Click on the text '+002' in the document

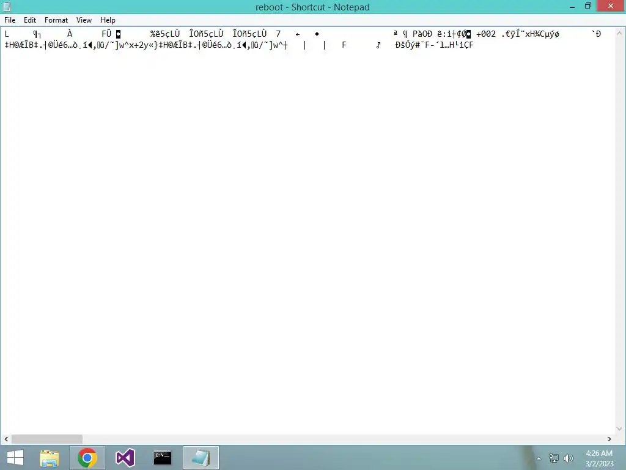click(x=486, y=34)
